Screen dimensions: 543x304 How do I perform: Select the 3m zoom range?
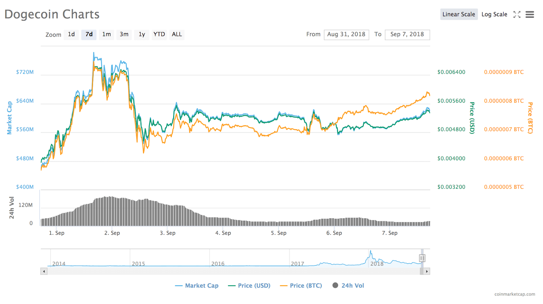click(124, 35)
